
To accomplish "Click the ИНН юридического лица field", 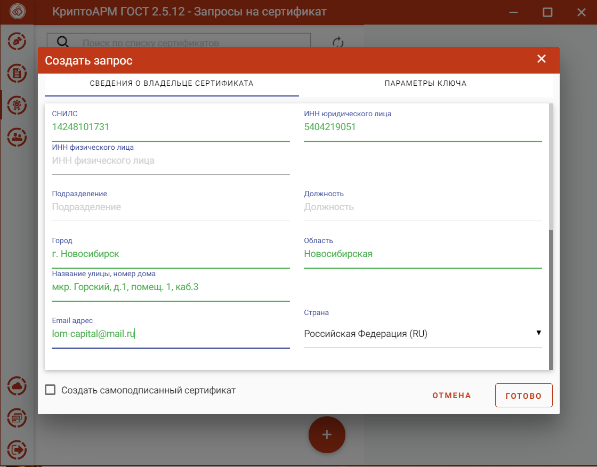I will (423, 127).
